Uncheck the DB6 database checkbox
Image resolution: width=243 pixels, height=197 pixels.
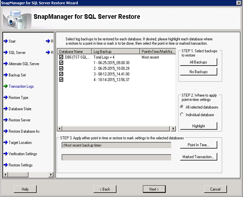pyautogui.click(x=61, y=57)
